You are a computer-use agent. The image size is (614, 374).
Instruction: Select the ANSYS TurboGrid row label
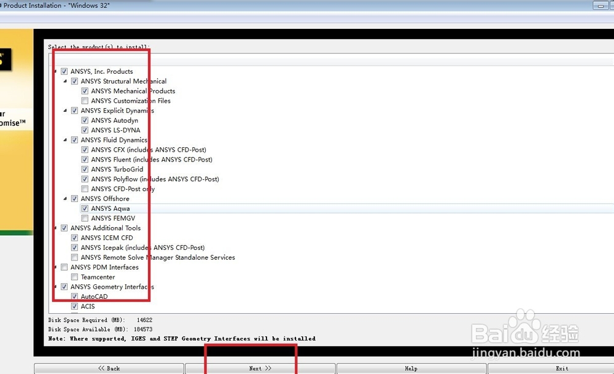(117, 169)
